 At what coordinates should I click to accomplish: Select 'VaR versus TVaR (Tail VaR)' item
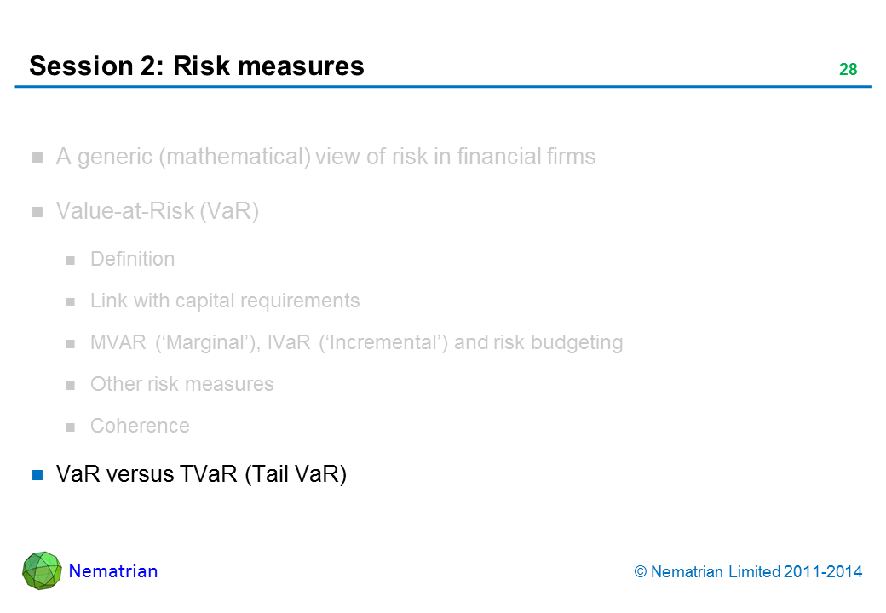(201, 475)
